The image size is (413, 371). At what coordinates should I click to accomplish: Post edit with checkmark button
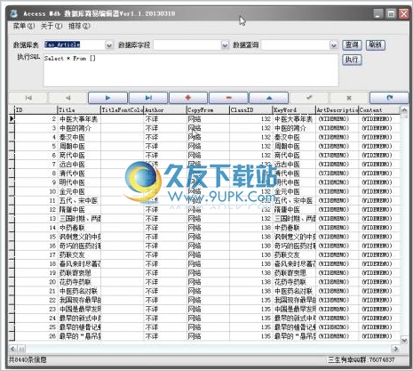(x=309, y=98)
